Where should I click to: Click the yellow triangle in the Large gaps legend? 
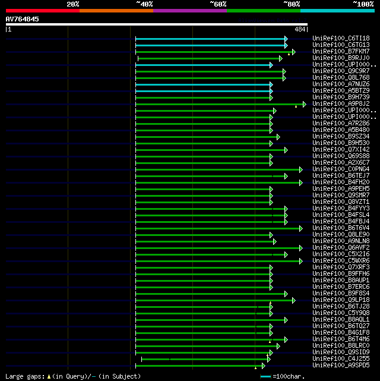(x=49, y=377)
